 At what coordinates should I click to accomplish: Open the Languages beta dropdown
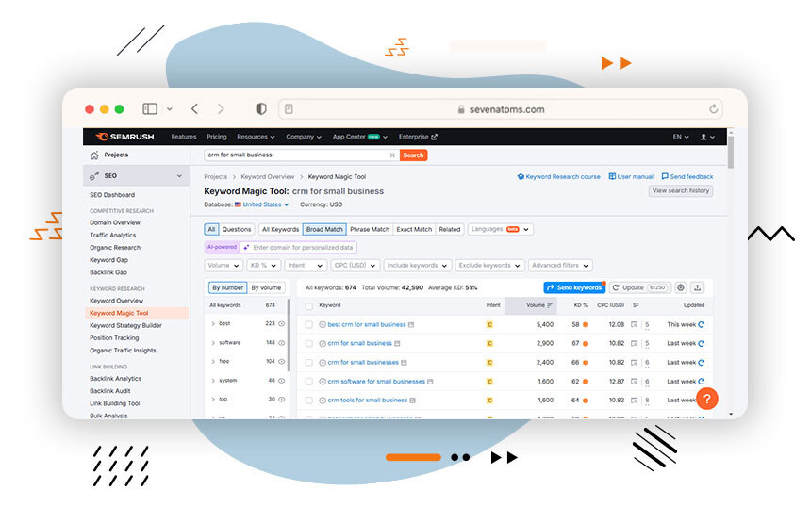(500, 229)
